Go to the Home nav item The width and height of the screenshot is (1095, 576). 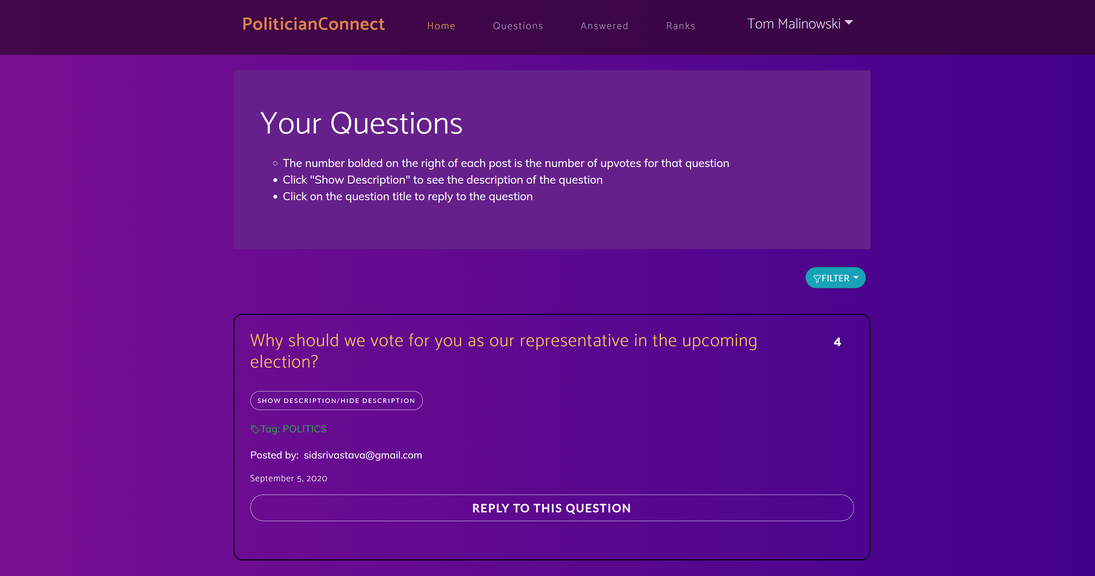click(441, 26)
